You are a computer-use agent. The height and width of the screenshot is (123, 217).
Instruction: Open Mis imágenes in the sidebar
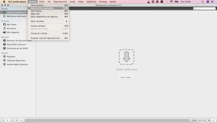[x=13, y=32]
